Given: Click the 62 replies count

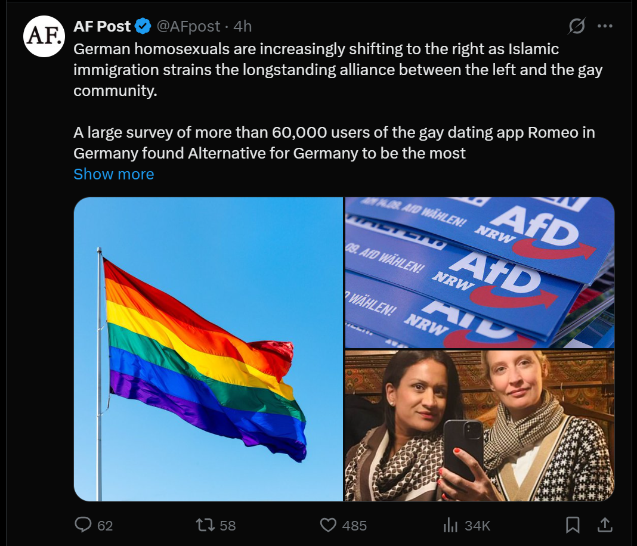Looking at the screenshot, I should [x=105, y=525].
